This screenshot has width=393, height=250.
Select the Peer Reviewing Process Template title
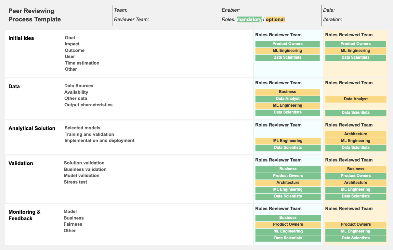coord(34,15)
